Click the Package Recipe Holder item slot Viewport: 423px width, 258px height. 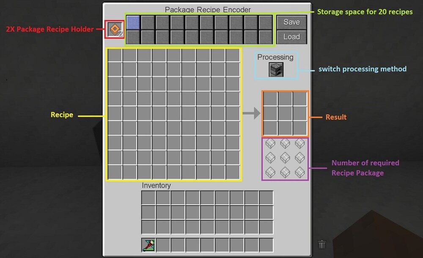click(115, 29)
